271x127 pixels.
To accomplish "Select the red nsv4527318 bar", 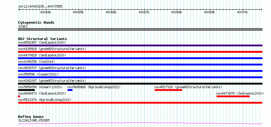I will point(168,90).
